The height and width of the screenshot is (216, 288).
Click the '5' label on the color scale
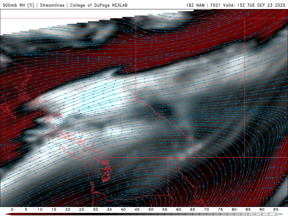click(x=26, y=210)
